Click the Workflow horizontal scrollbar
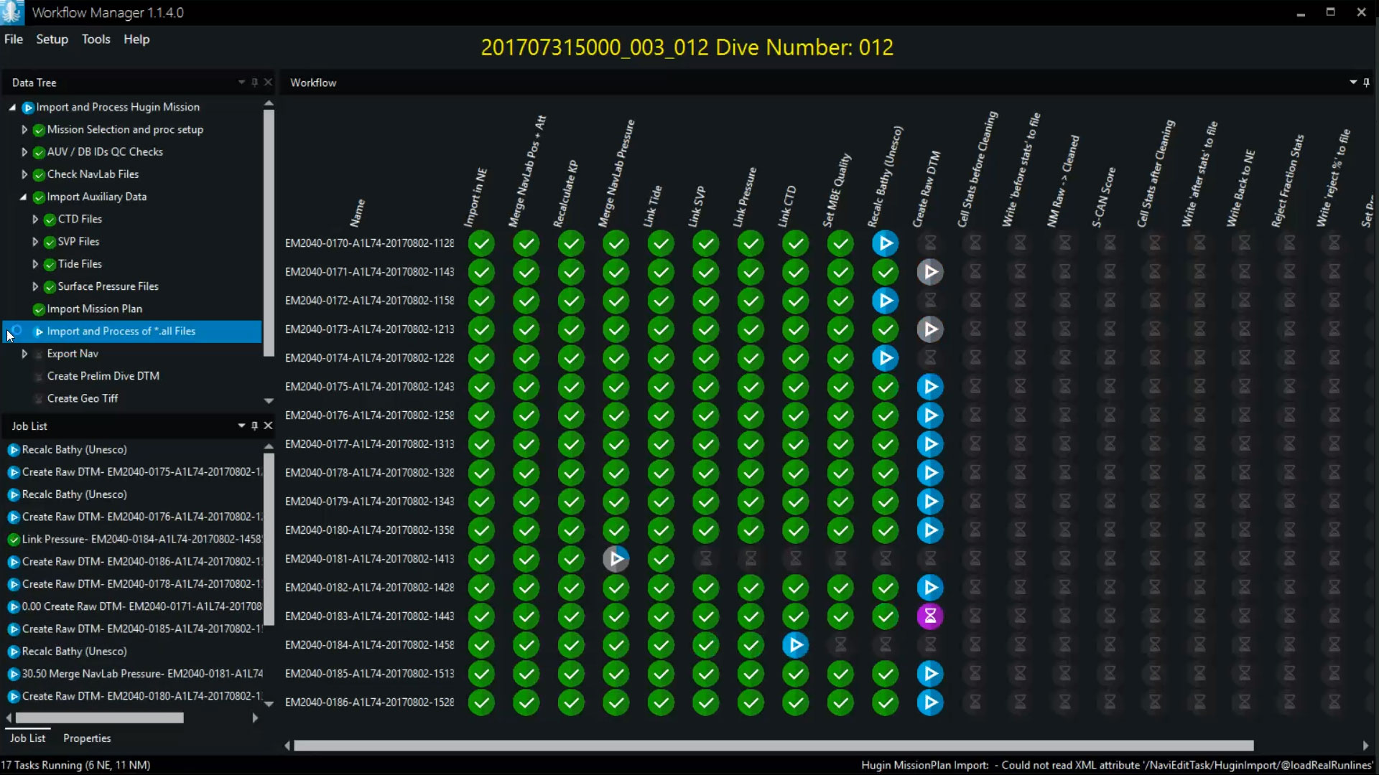Image resolution: width=1379 pixels, height=775 pixels. pyautogui.click(x=773, y=746)
